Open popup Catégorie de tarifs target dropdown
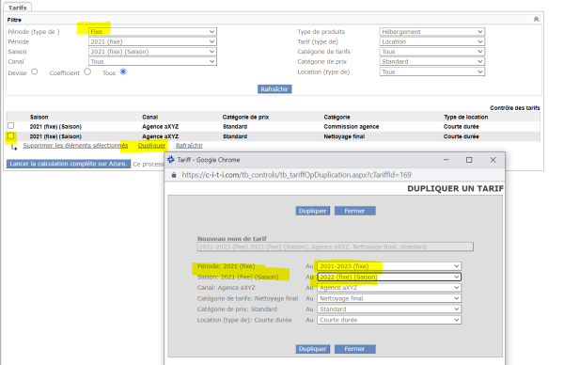The image size is (564, 365). point(389,298)
